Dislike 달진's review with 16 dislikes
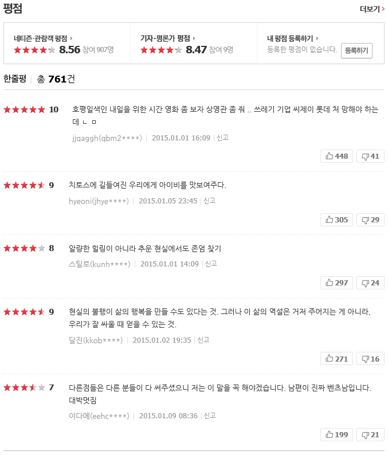The width and height of the screenshot is (388, 455). point(370,359)
